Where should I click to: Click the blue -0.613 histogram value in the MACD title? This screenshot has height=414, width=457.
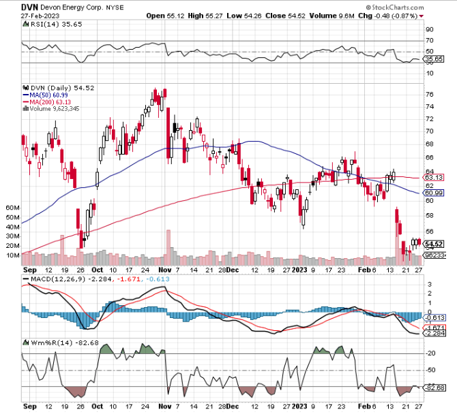158,279
